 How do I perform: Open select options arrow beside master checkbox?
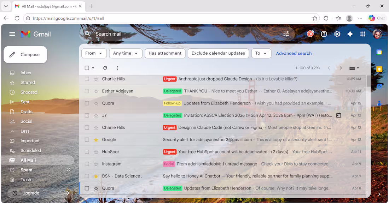click(x=93, y=68)
